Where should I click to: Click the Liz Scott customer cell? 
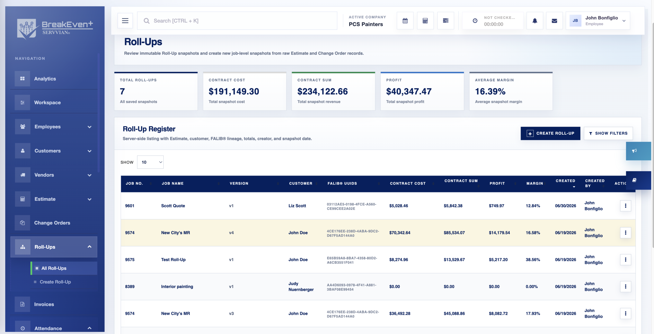(x=297, y=206)
